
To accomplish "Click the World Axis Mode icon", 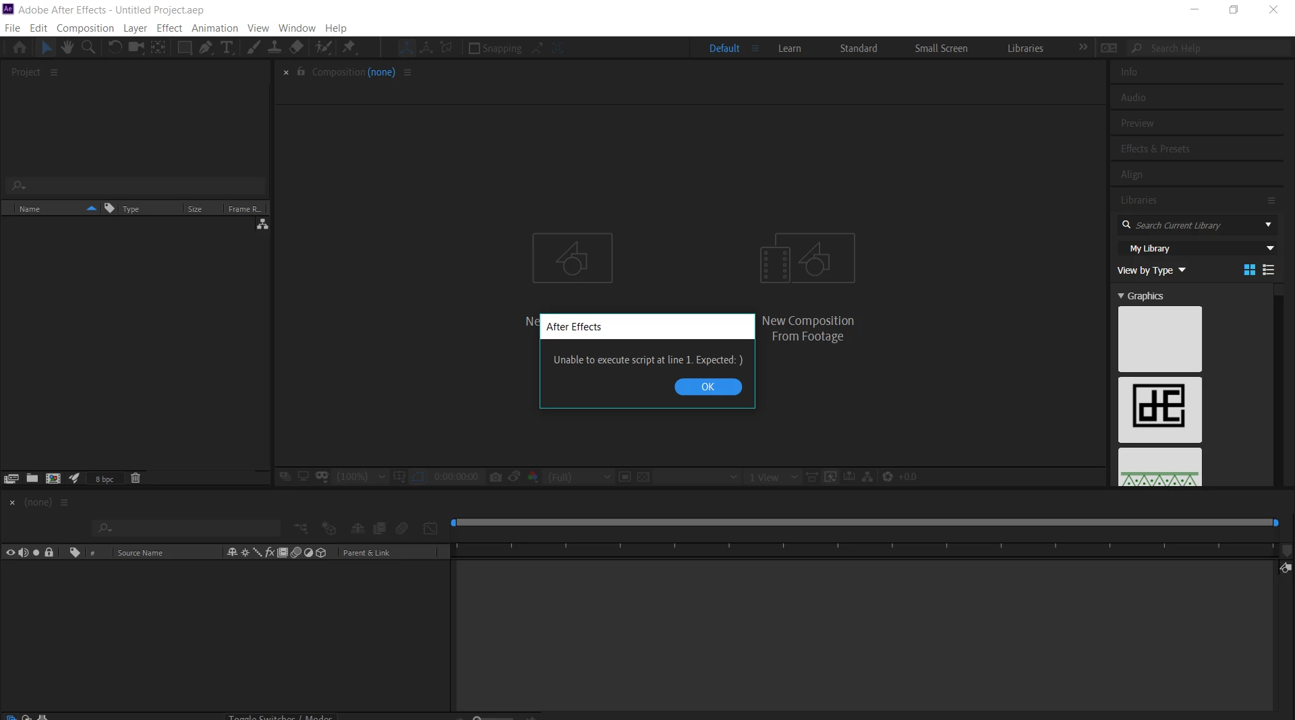I will pos(426,48).
